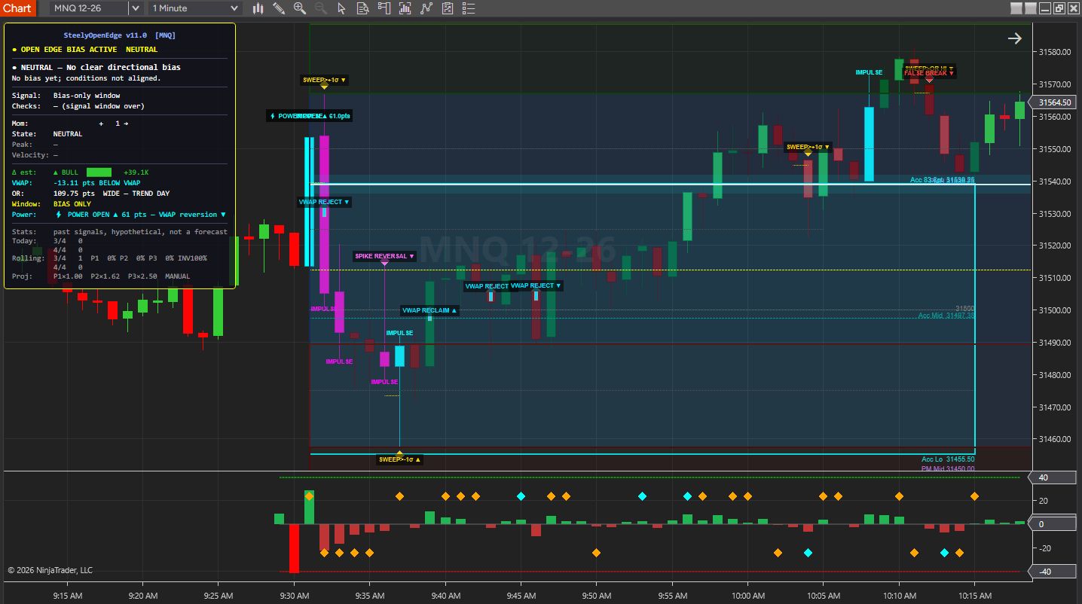Click the zoom out magnifier
Screen dimensions: 1082x604
[x=321, y=8]
